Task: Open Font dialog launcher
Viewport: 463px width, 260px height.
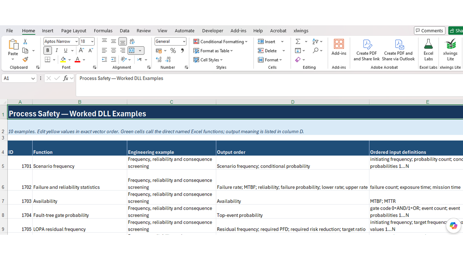Action: pos(94,68)
